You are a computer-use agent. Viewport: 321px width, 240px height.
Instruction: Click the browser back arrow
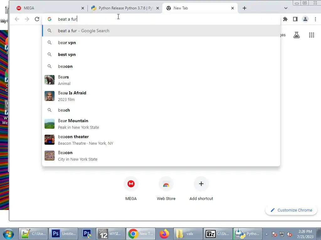pos(17,19)
